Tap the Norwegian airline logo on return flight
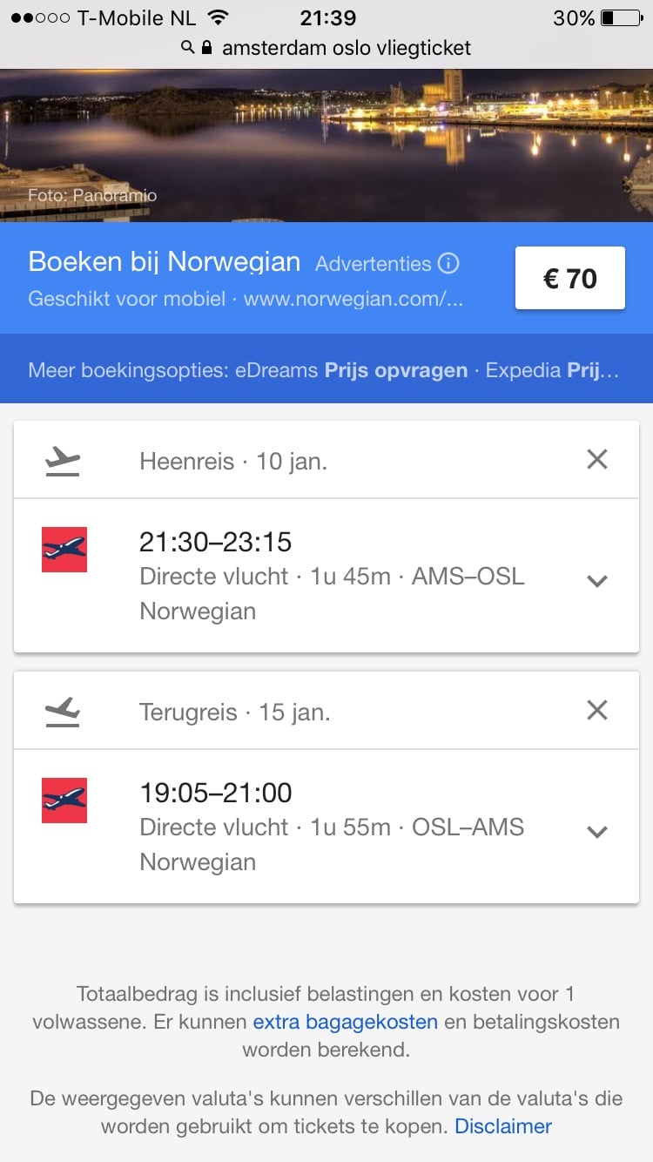This screenshot has height=1162, width=653. point(64,801)
